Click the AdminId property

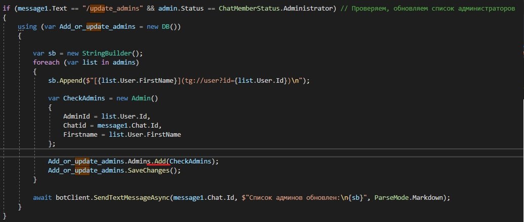[x=76, y=117]
